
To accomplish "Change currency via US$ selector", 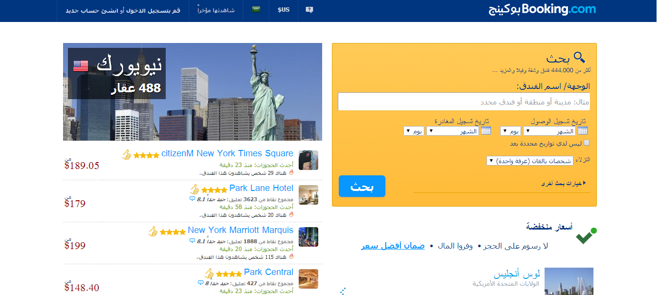I will (x=284, y=10).
